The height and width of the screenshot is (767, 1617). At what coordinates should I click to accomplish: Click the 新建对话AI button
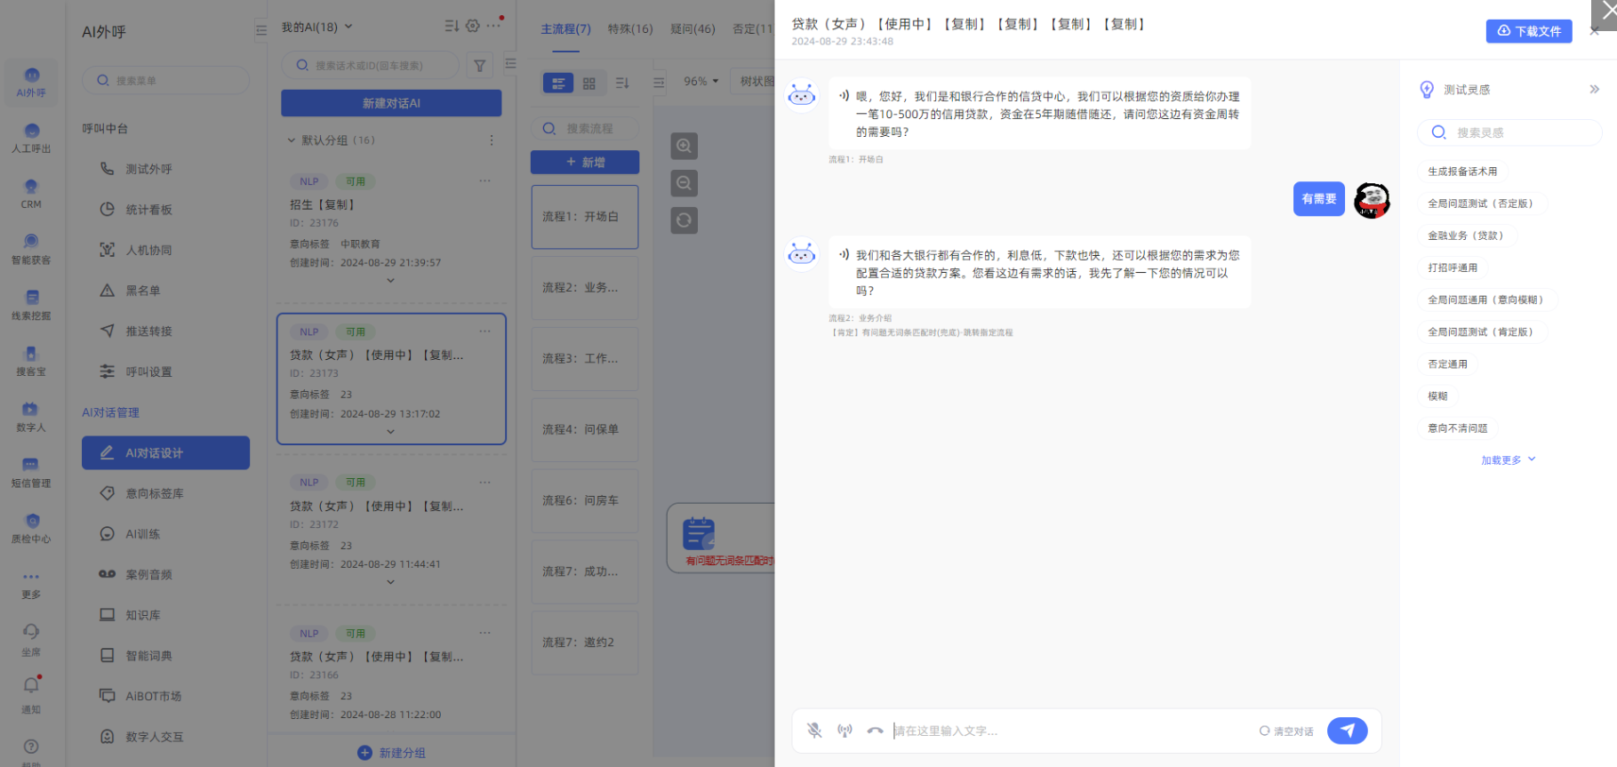click(x=391, y=103)
